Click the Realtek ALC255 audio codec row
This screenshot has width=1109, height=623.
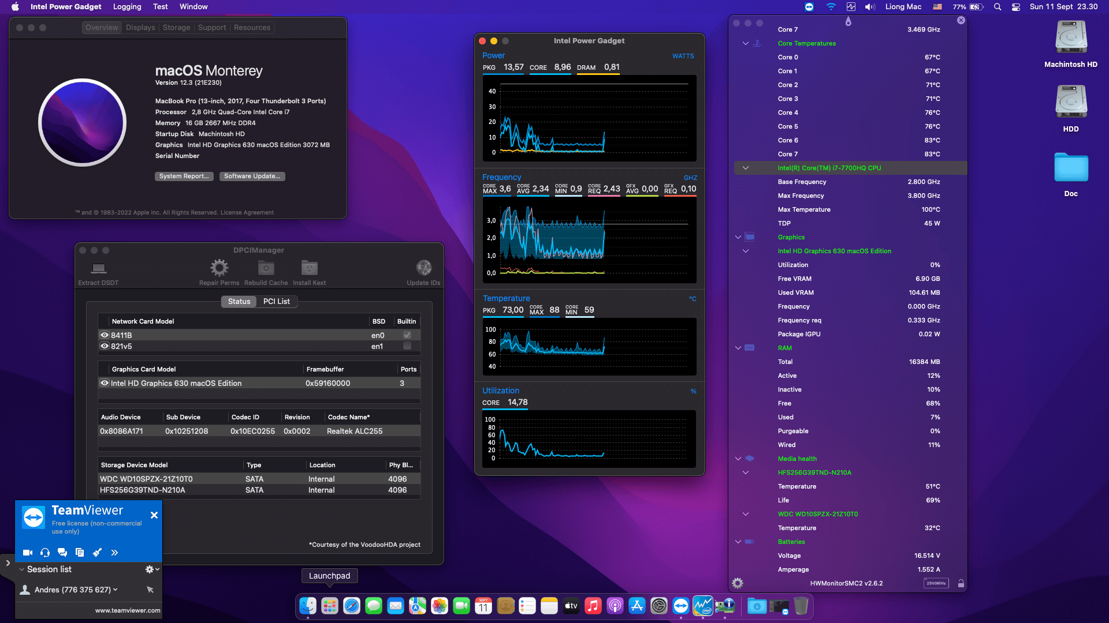coord(259,431)
